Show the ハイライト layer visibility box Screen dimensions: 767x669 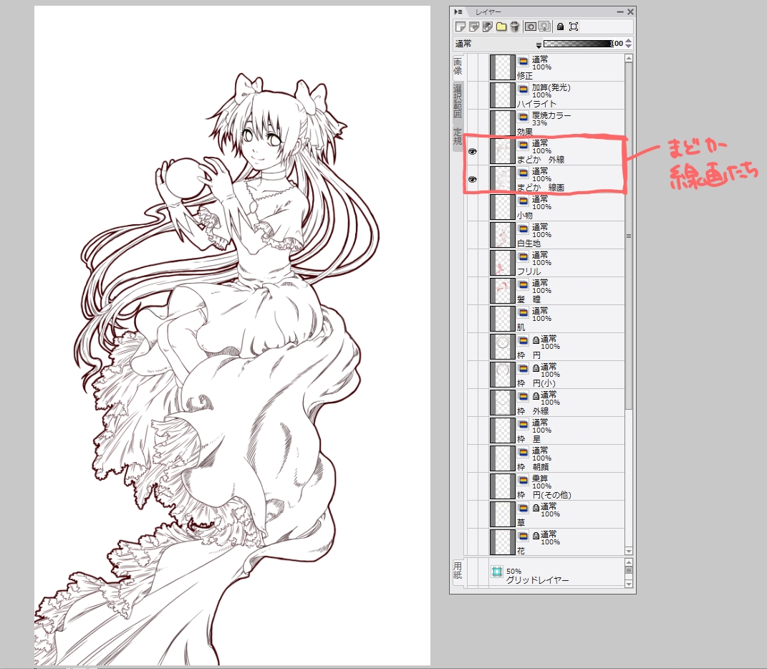(x=472, y=95)
